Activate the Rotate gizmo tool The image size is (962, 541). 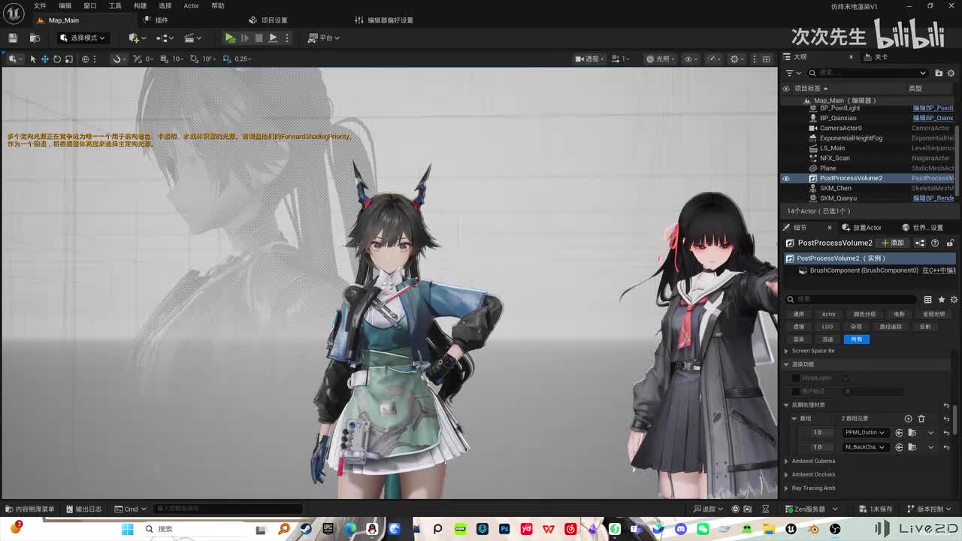(x=57, y=59)
